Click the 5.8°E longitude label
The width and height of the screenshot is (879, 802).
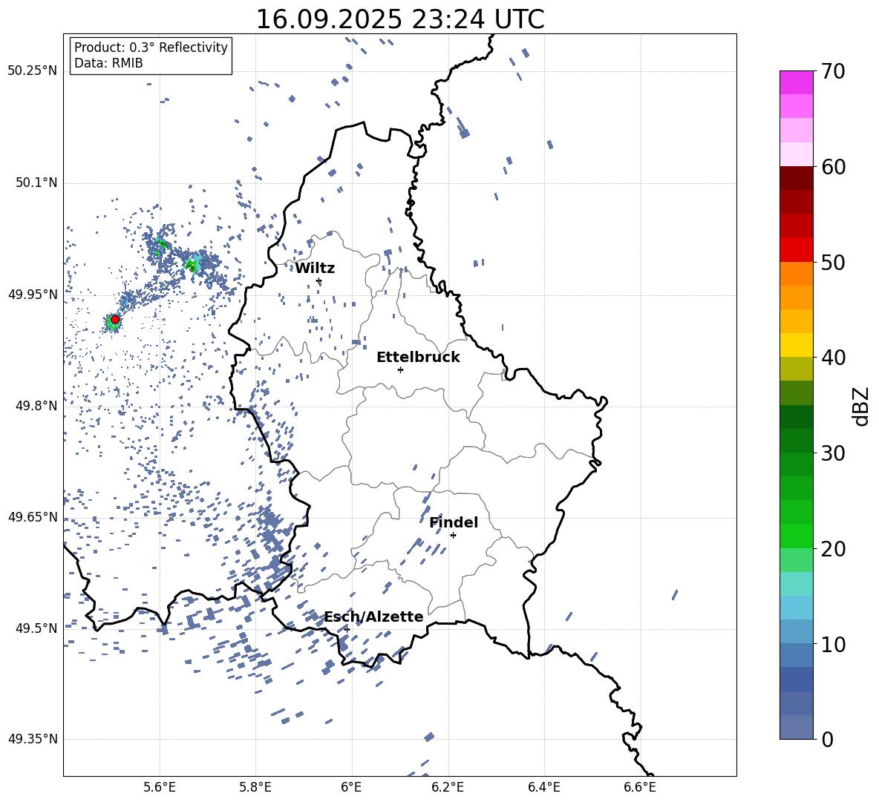[x=255, y=787]
